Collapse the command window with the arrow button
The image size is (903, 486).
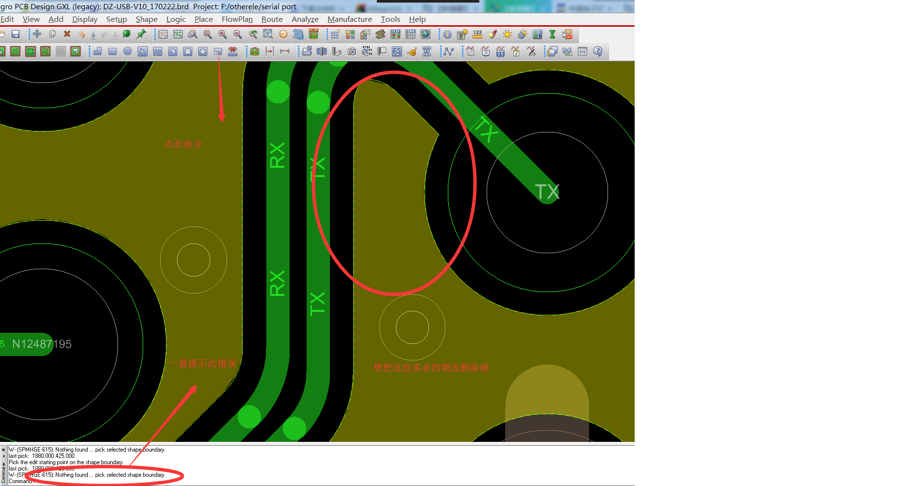click(3, 456)
